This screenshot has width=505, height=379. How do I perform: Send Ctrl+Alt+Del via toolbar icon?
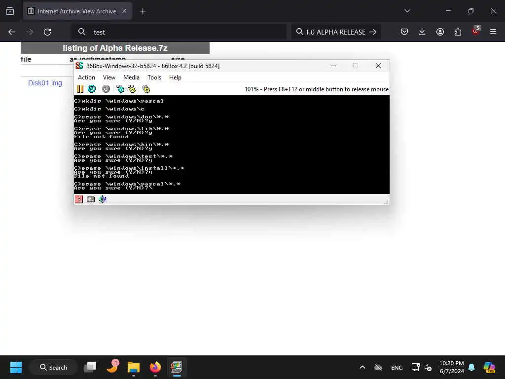pyautogui.click(x=120, y=89)
